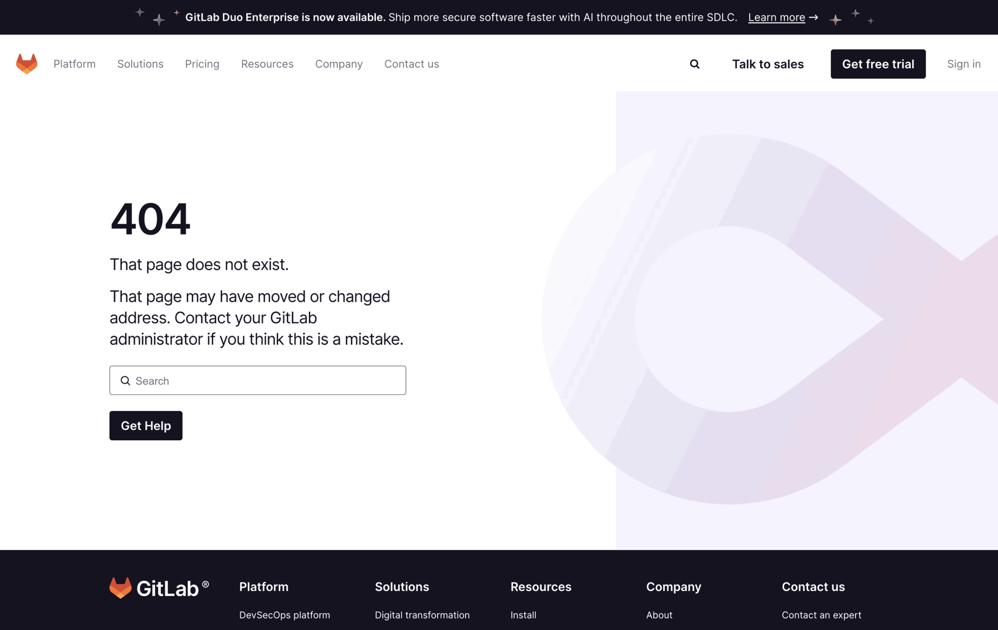
Task: Click the Company footer heading
Action: [674, 587]
